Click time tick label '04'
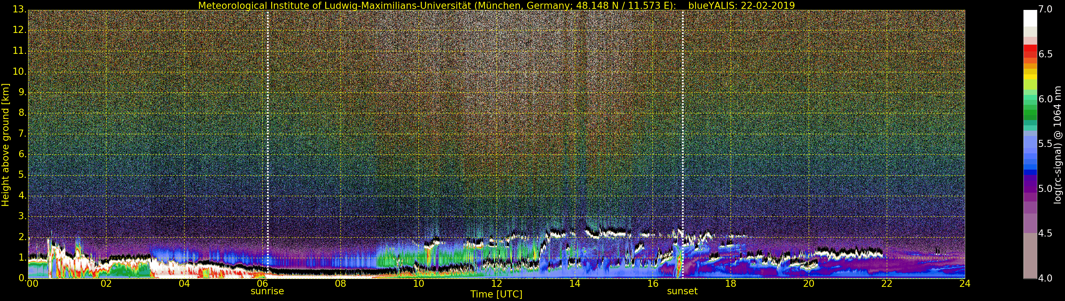Viewport: 1065px width, 301px height. [184, 284]
